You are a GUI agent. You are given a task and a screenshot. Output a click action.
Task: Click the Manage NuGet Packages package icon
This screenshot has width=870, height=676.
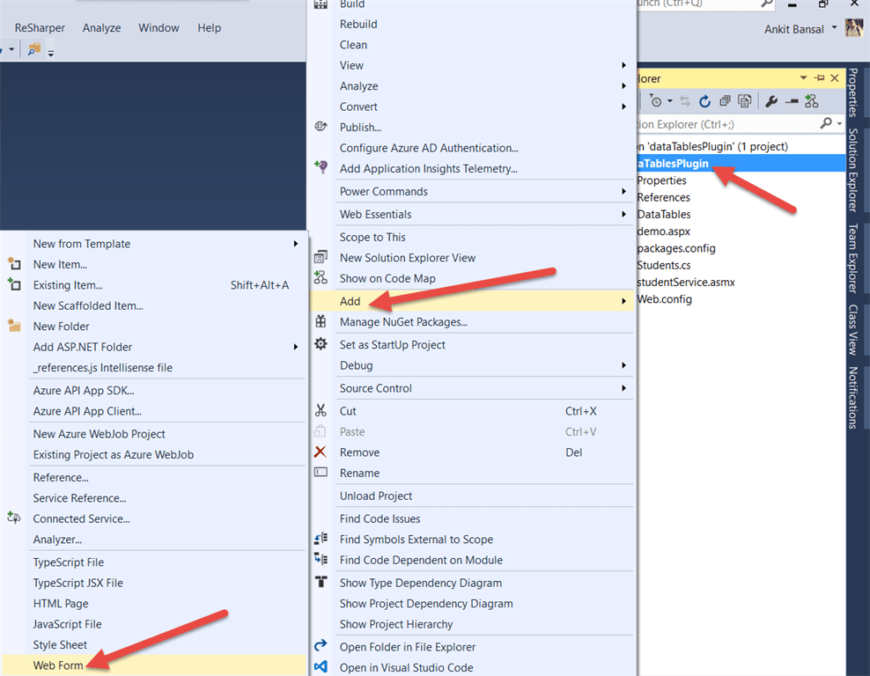[x=321, y=323]
